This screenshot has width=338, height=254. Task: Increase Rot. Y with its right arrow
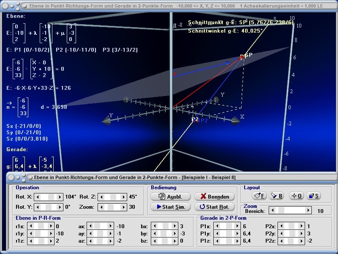[x=60, y=207]
